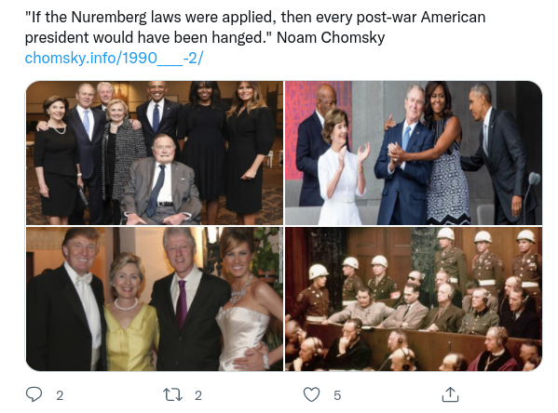
Task: Click the retweet count beside the arrows
Action: [198, 395]
